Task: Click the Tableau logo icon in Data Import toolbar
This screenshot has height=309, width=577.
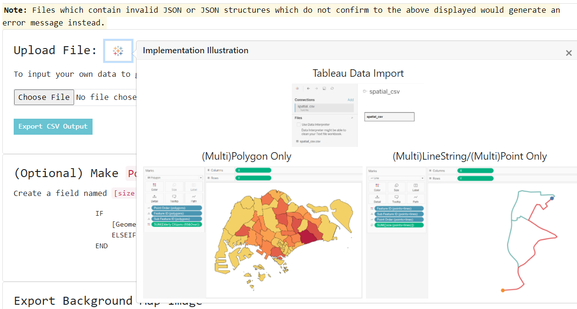Action: (x=297, y=88)
